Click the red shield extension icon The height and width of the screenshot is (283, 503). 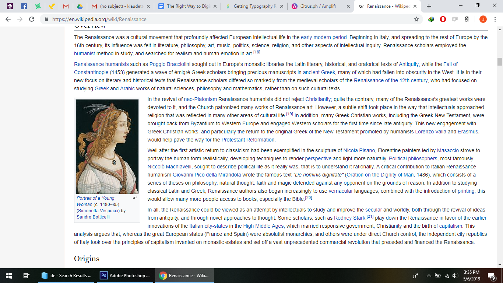pos(443,19)
